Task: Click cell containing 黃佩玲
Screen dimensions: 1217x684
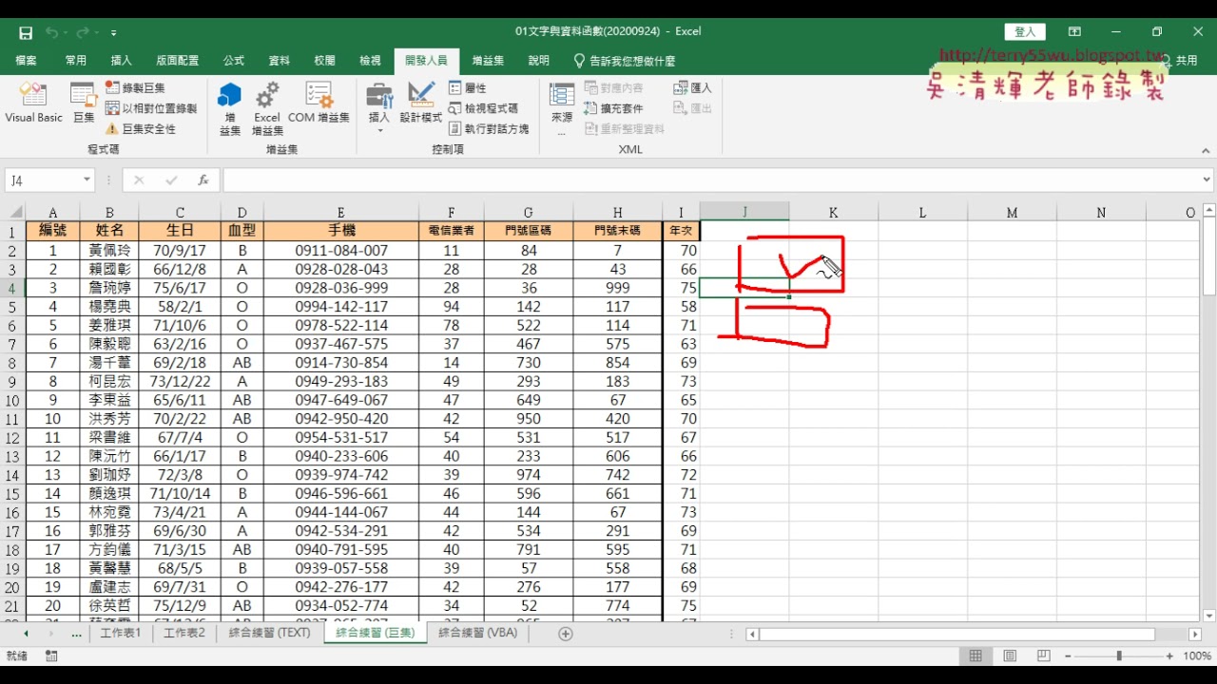Action: 109,251
